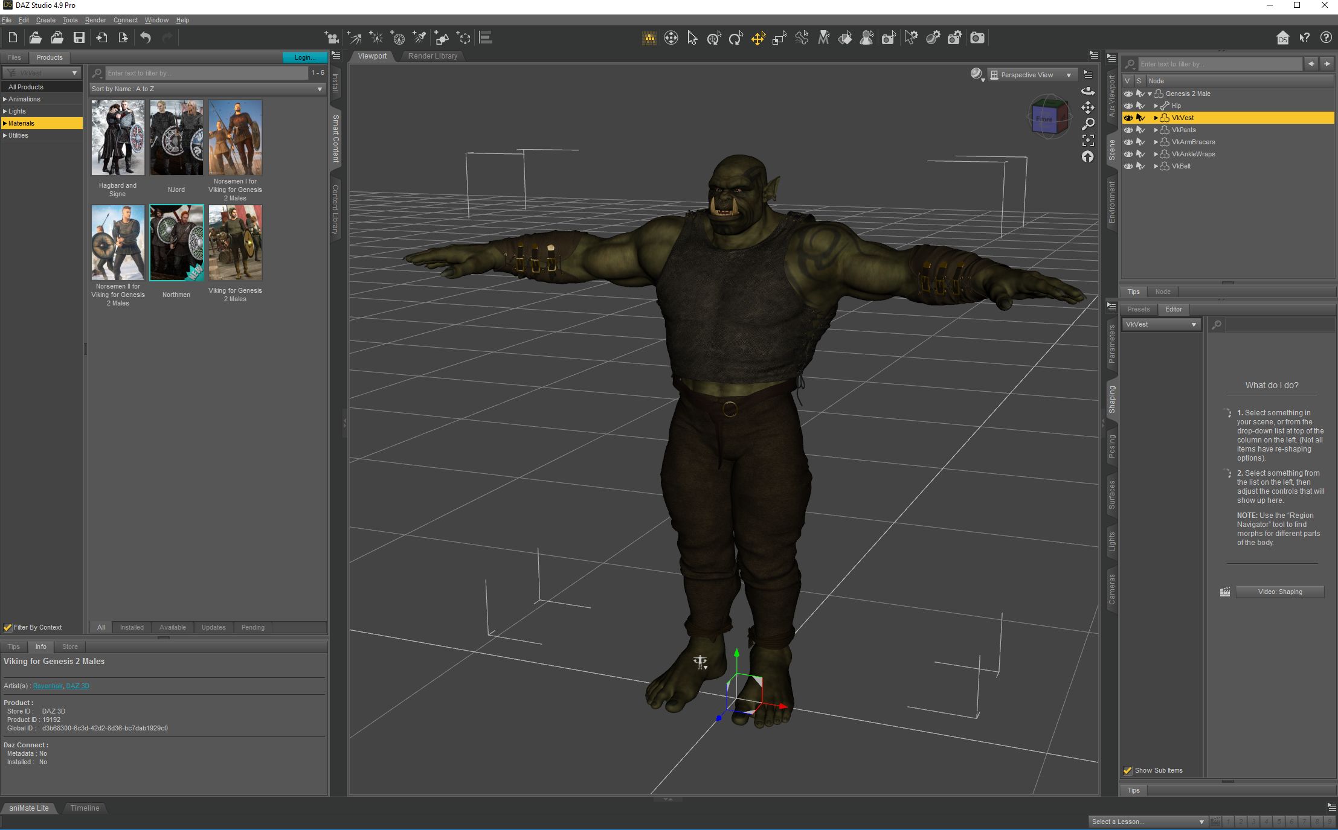Create a new distant light

pos(355,38)
